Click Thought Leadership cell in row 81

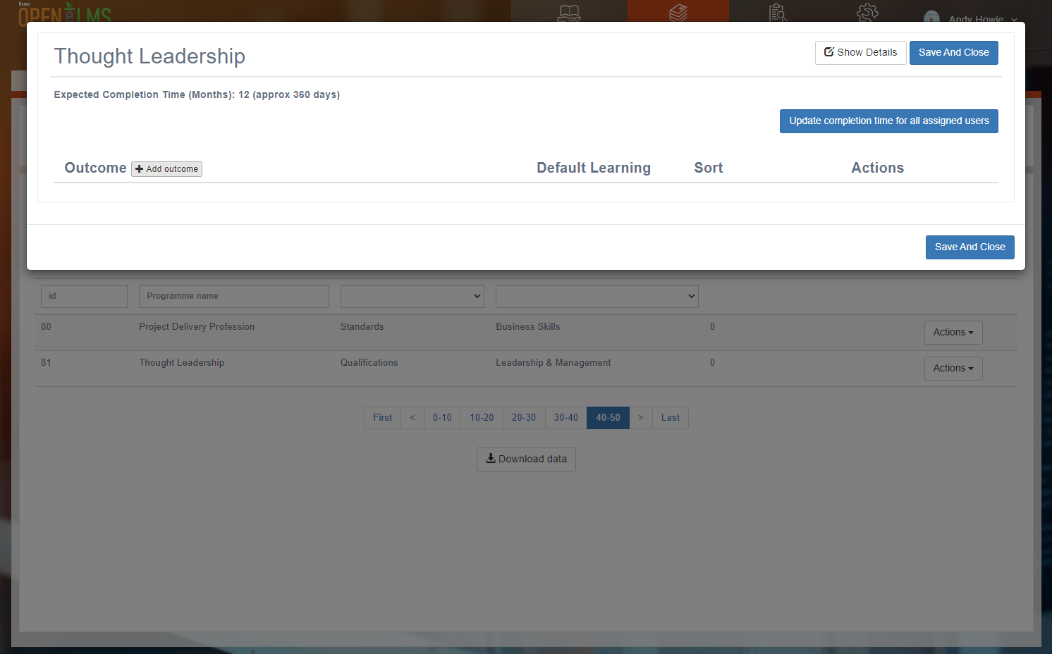point(181,363)
